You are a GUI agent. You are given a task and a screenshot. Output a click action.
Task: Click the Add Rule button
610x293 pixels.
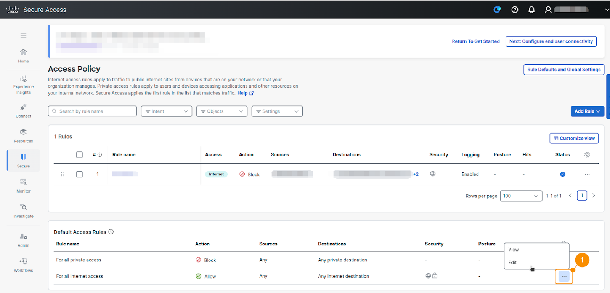pos(587,111)
